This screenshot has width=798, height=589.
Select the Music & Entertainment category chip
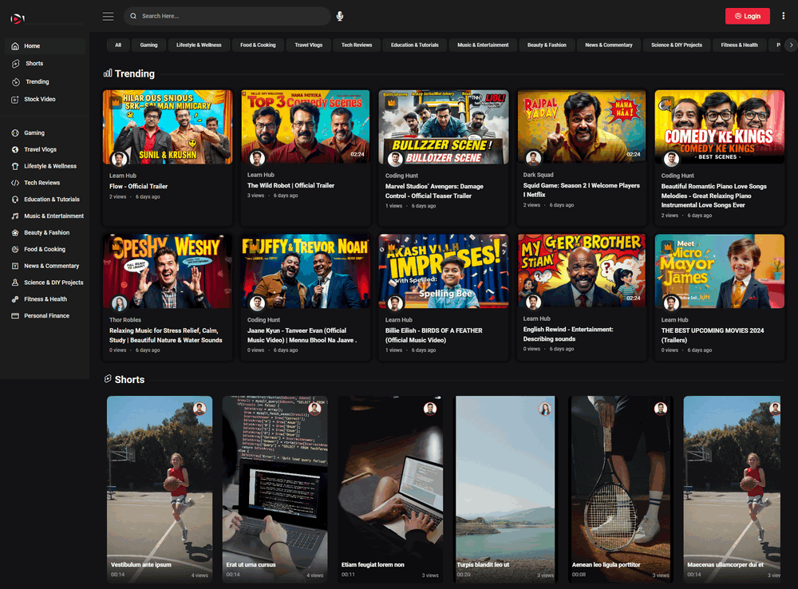tap(483, 45)
